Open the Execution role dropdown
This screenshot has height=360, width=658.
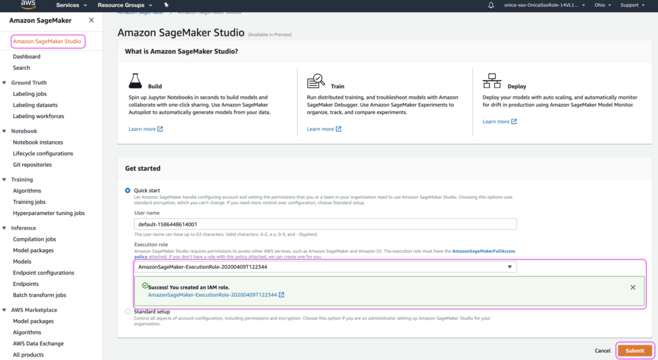pyautogui.click(x=325, y=267)
